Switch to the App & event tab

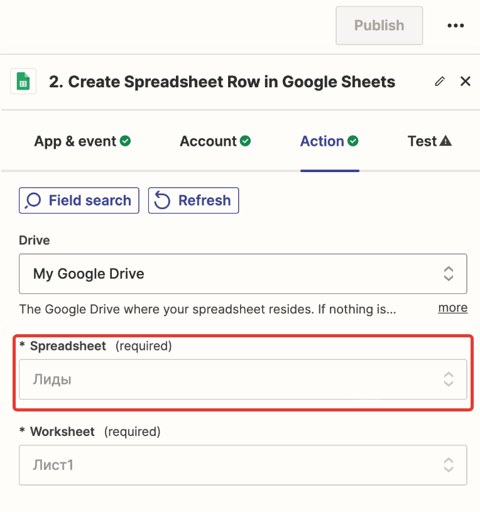coord(75,141)
